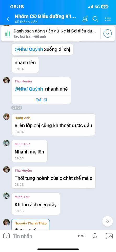Tap the search magnifier icon
Screen dimensions: 116x252
95,19
